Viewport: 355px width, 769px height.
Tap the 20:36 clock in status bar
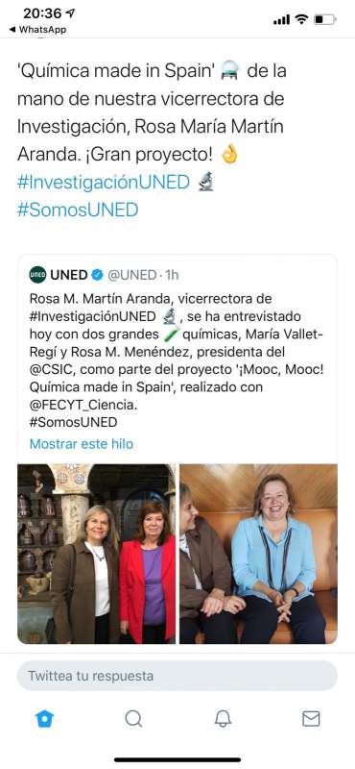coord(42,13)
